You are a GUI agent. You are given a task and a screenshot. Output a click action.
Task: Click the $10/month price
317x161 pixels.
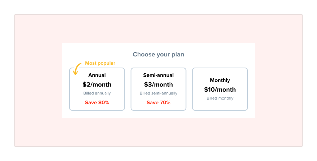tap(220, 89)
